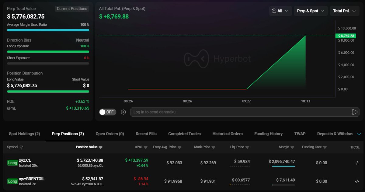The image size is (365, 192).
Task: Sort by Funding Cost icon
Action: pos(325,147)
